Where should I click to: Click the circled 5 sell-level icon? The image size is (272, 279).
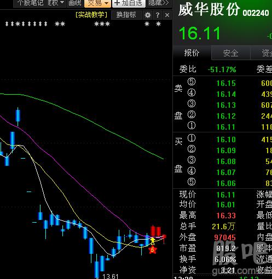click(x=192, y=82)
